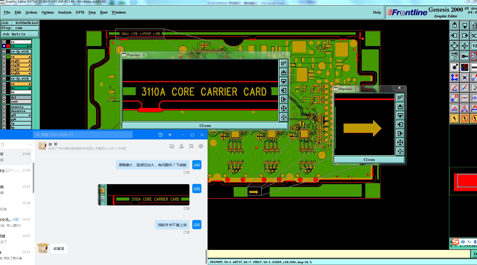Toggle the rout layer checkbox
The width and height of the screenshot is (477, 265).
(x=4, y=102)
